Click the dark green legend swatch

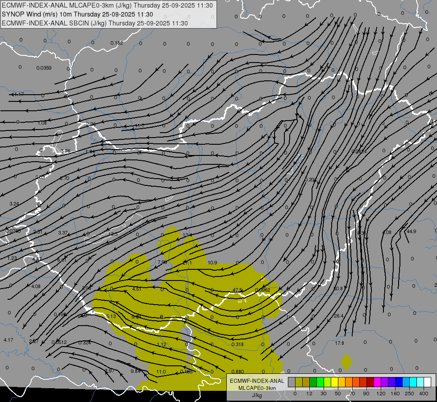[x=313, y=382]
